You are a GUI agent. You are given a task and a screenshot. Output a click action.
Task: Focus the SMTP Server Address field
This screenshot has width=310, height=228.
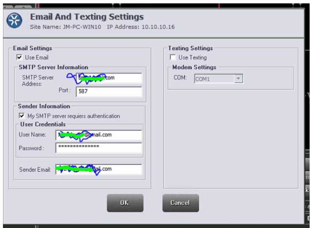[109, 78]
